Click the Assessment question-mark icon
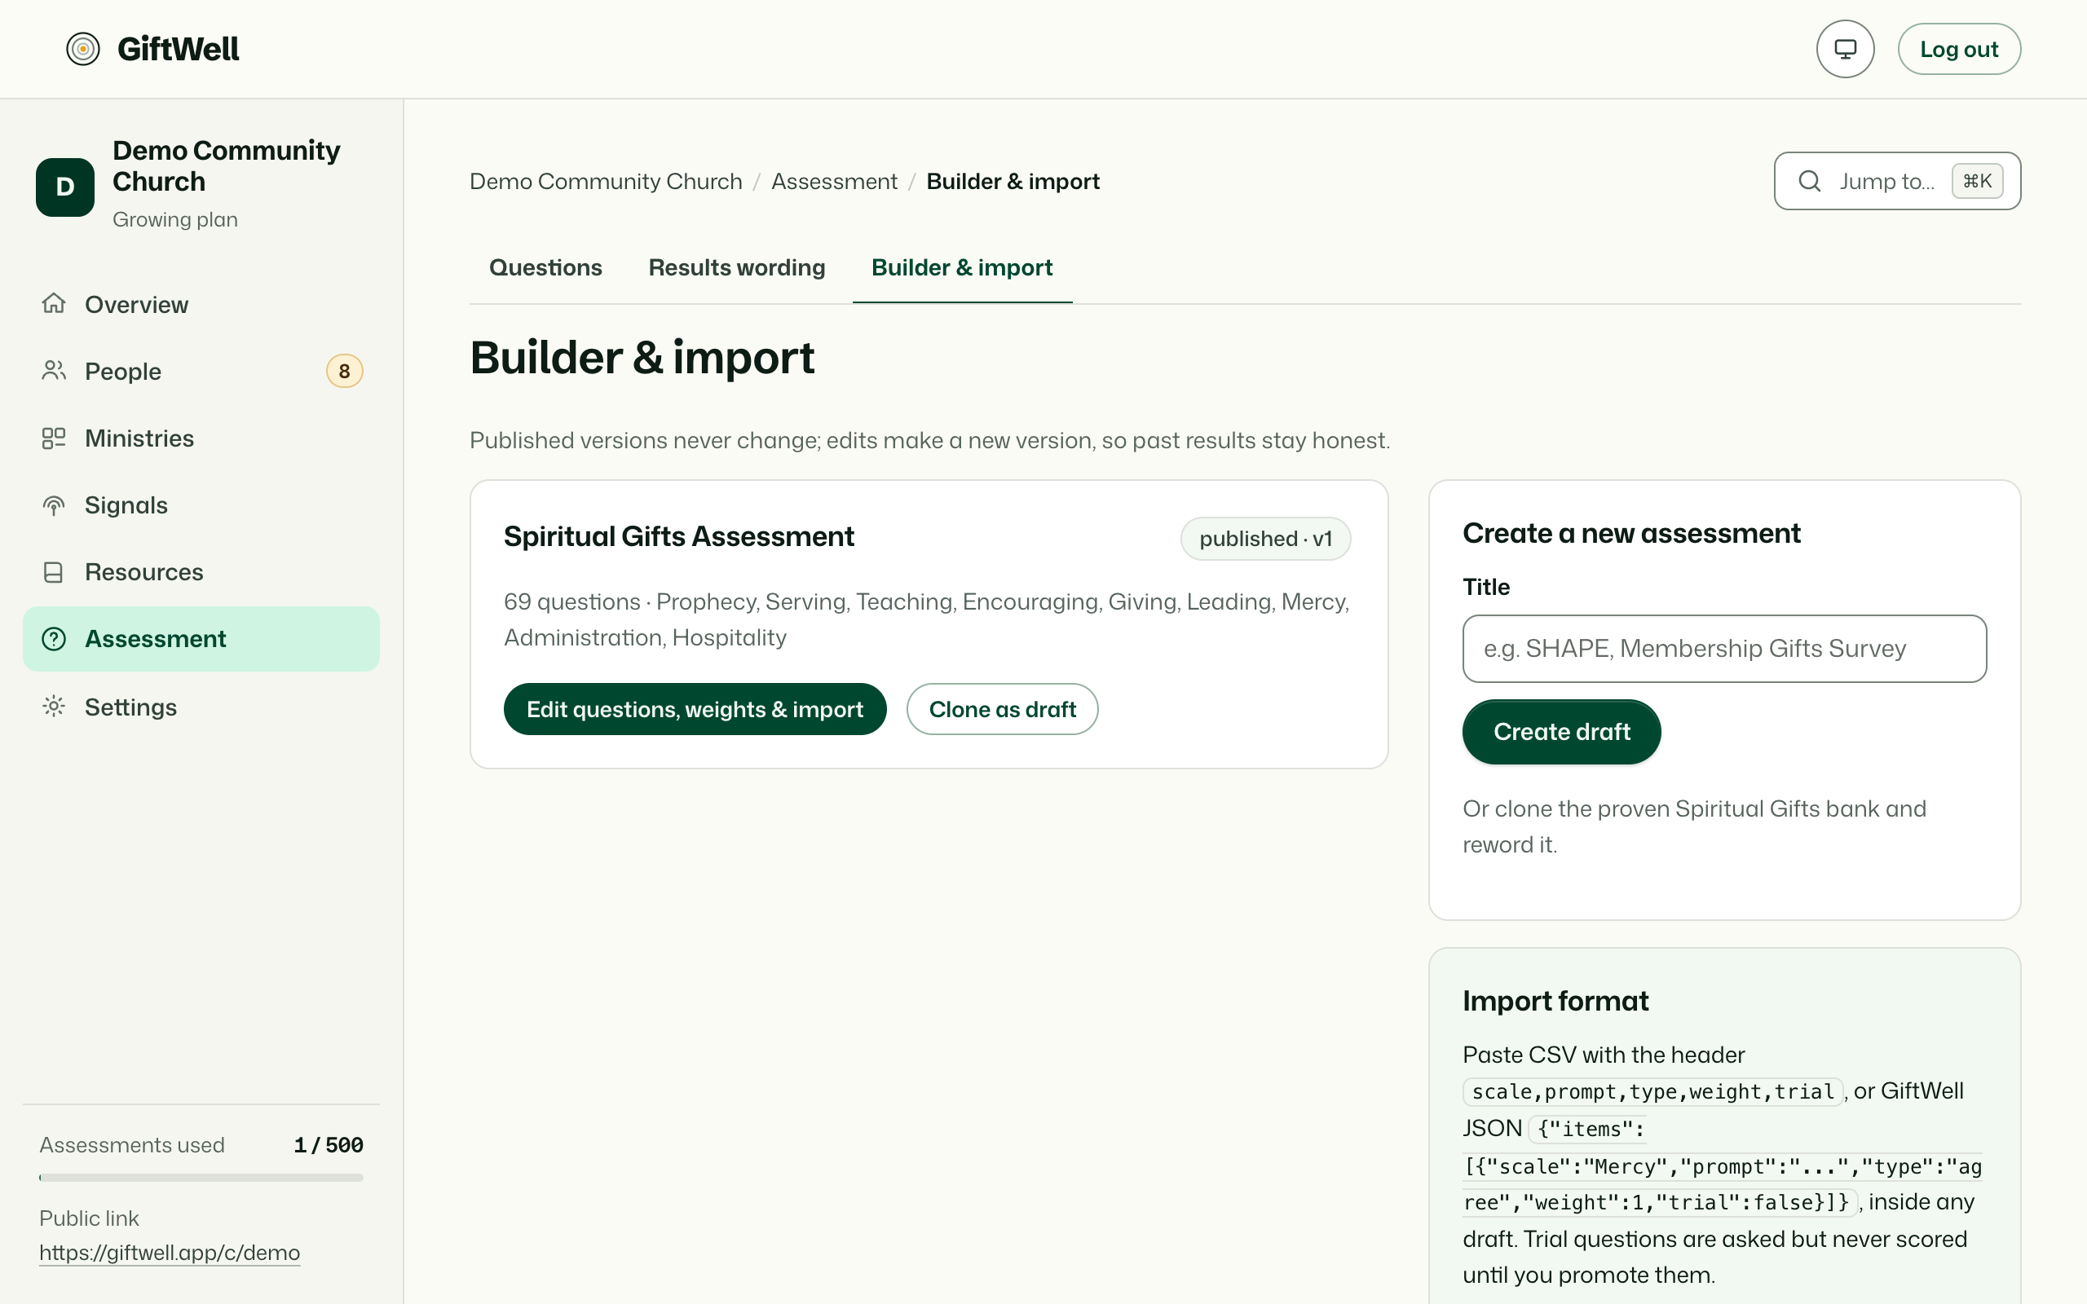This screenshot has width=2087, height=1304. 54,639
